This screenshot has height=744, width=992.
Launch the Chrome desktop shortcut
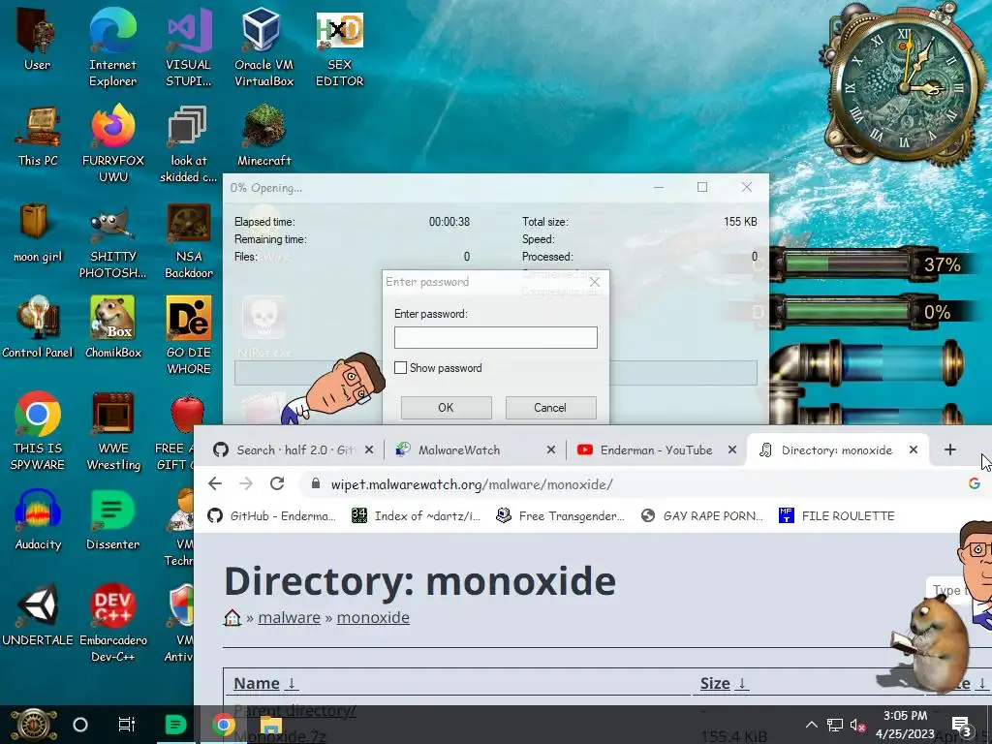38,431
